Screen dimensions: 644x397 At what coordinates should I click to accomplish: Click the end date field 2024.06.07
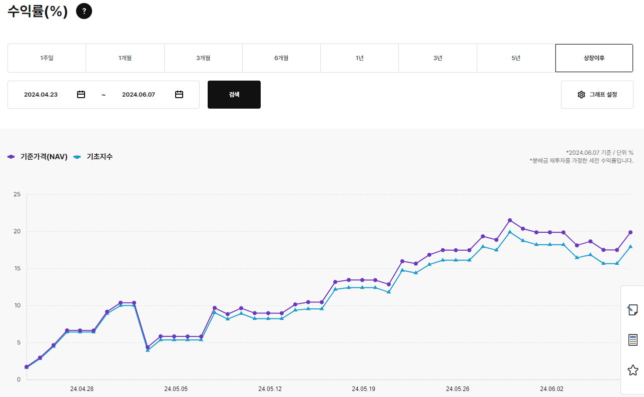point(139,95)
